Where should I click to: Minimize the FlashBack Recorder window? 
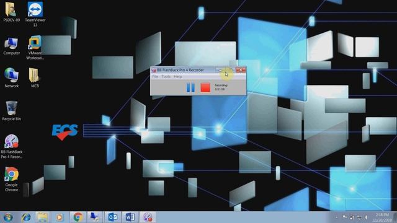(220, 70)
